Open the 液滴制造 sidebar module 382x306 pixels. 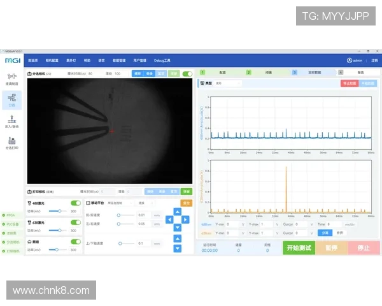coord(11,78)
